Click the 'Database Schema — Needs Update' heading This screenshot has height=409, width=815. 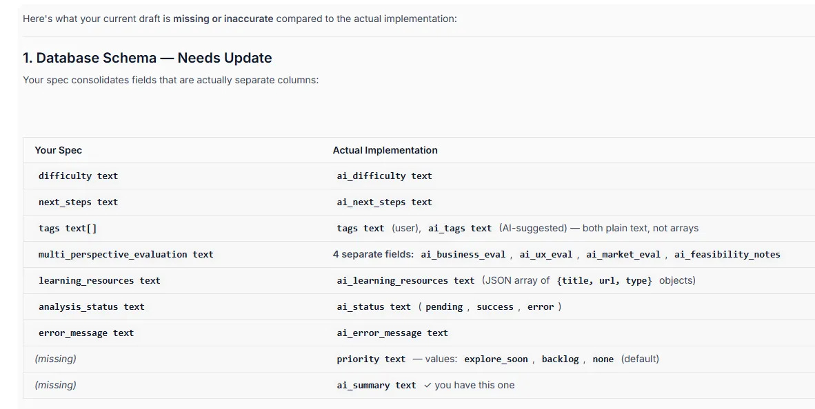point(147,58)
